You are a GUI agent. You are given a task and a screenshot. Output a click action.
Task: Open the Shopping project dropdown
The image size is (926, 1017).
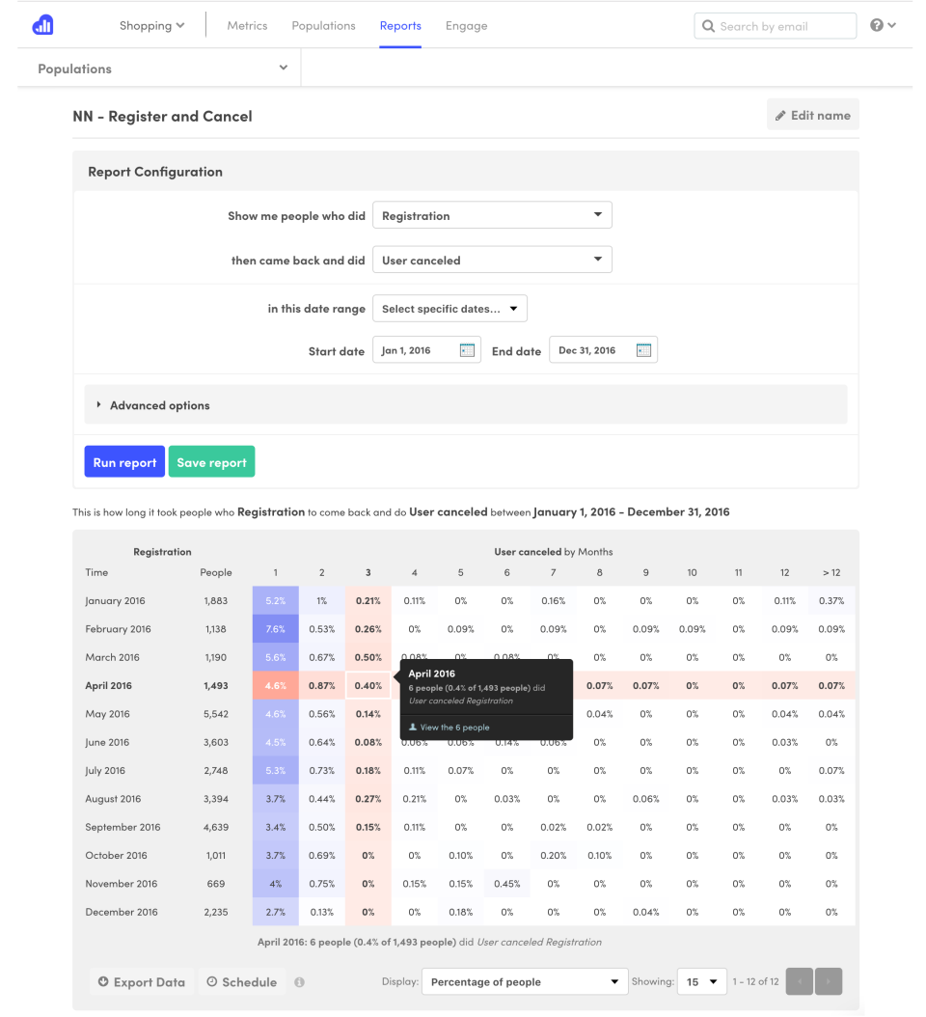(151, 25)
